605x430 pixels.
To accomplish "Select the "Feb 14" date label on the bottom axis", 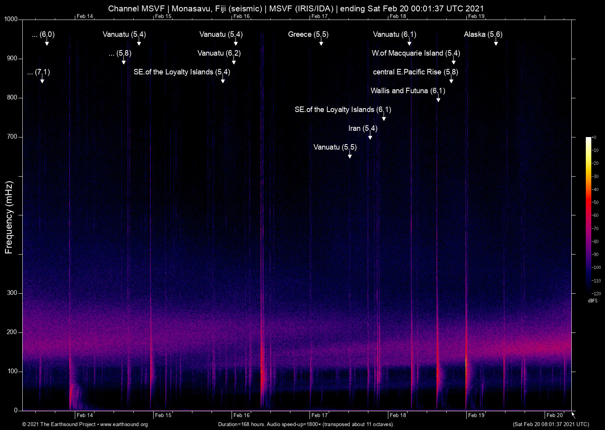I will point(85,416).
